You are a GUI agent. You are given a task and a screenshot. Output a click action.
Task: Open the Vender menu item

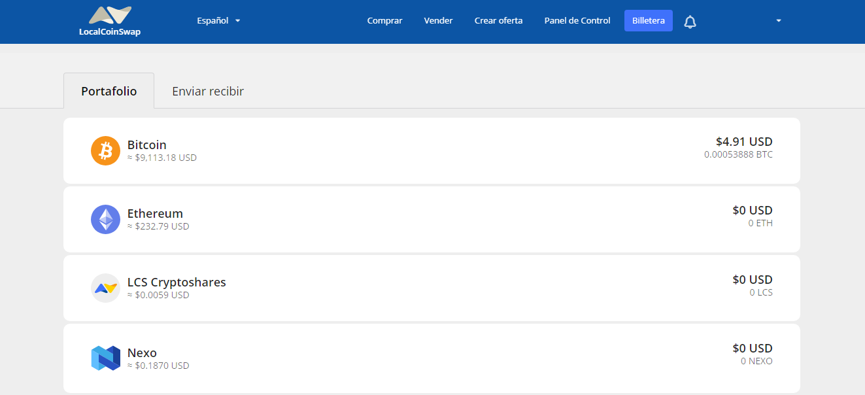coord(438,21)
